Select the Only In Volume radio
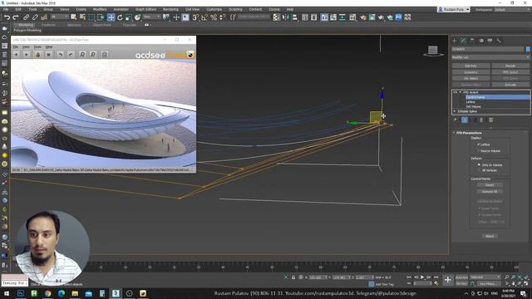 click(479, 164)
